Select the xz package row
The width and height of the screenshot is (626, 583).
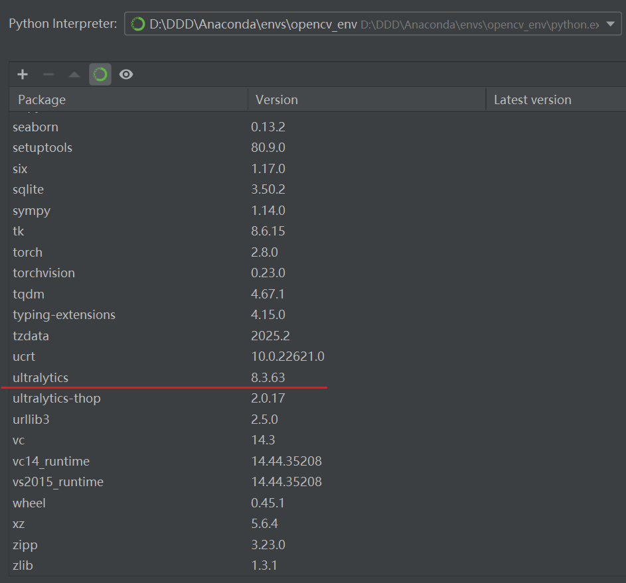(317, 523)
